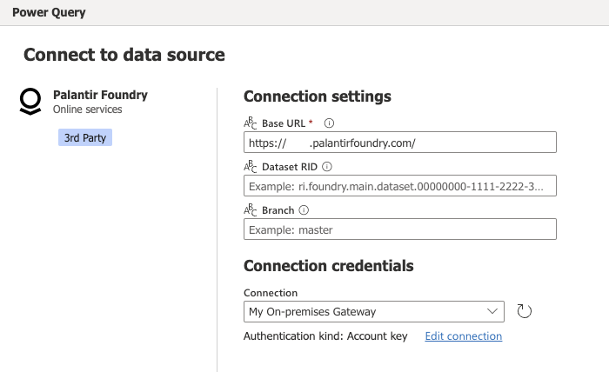
Task: Open the Connection dropdown showing My On-premises Gateway
Action: (x=365, y=311)
